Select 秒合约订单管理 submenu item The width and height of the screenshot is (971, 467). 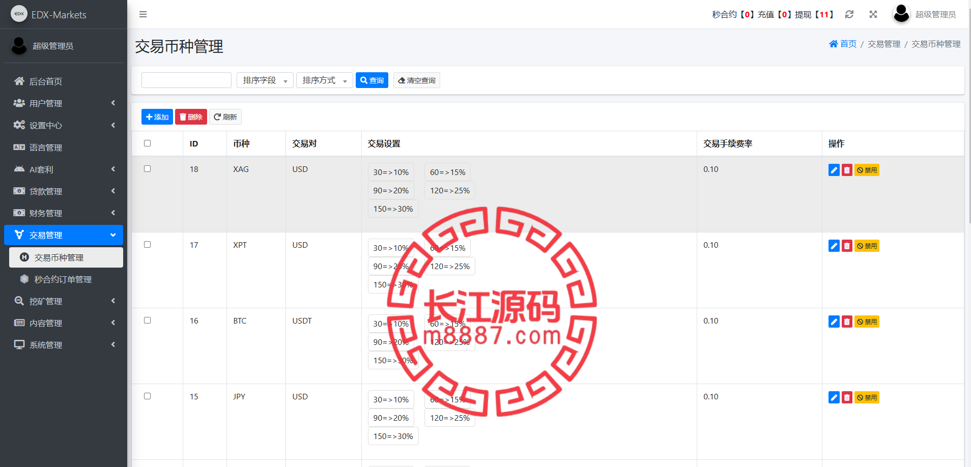click(66, 279)
